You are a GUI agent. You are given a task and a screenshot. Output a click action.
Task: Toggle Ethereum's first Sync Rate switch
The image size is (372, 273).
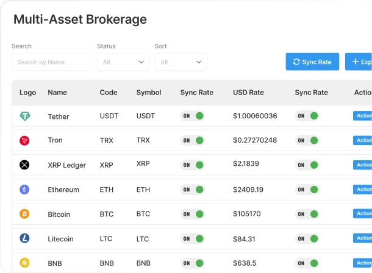pyautogui.click(x=193, y=190)
